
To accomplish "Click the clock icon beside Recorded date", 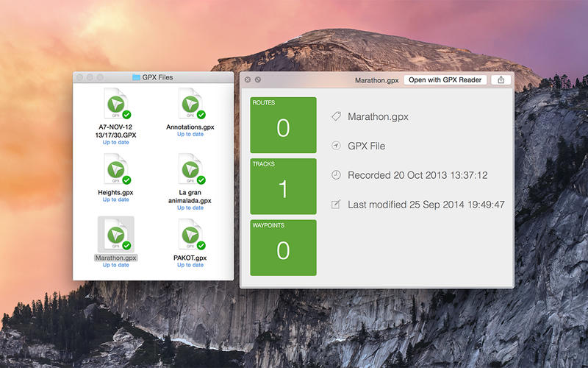I will pyautogui.click(x=336, y=175).
